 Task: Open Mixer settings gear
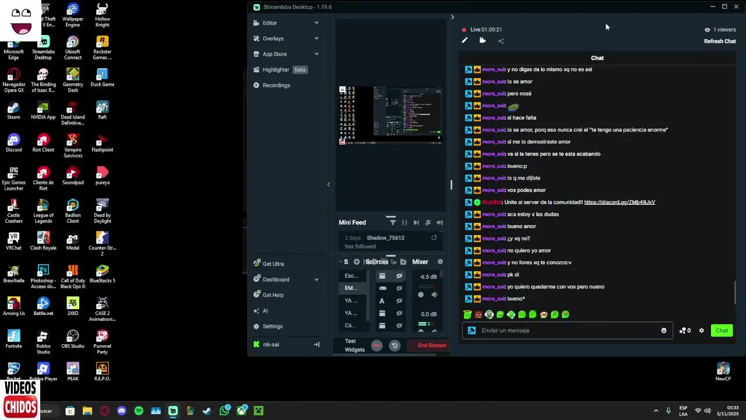click(440, 262)
